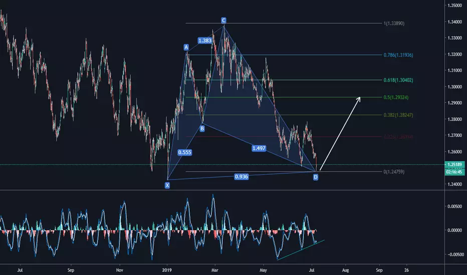Click 1.33000 on the price axis
This screenshot has width=467, height=275.
coord(455,38)
